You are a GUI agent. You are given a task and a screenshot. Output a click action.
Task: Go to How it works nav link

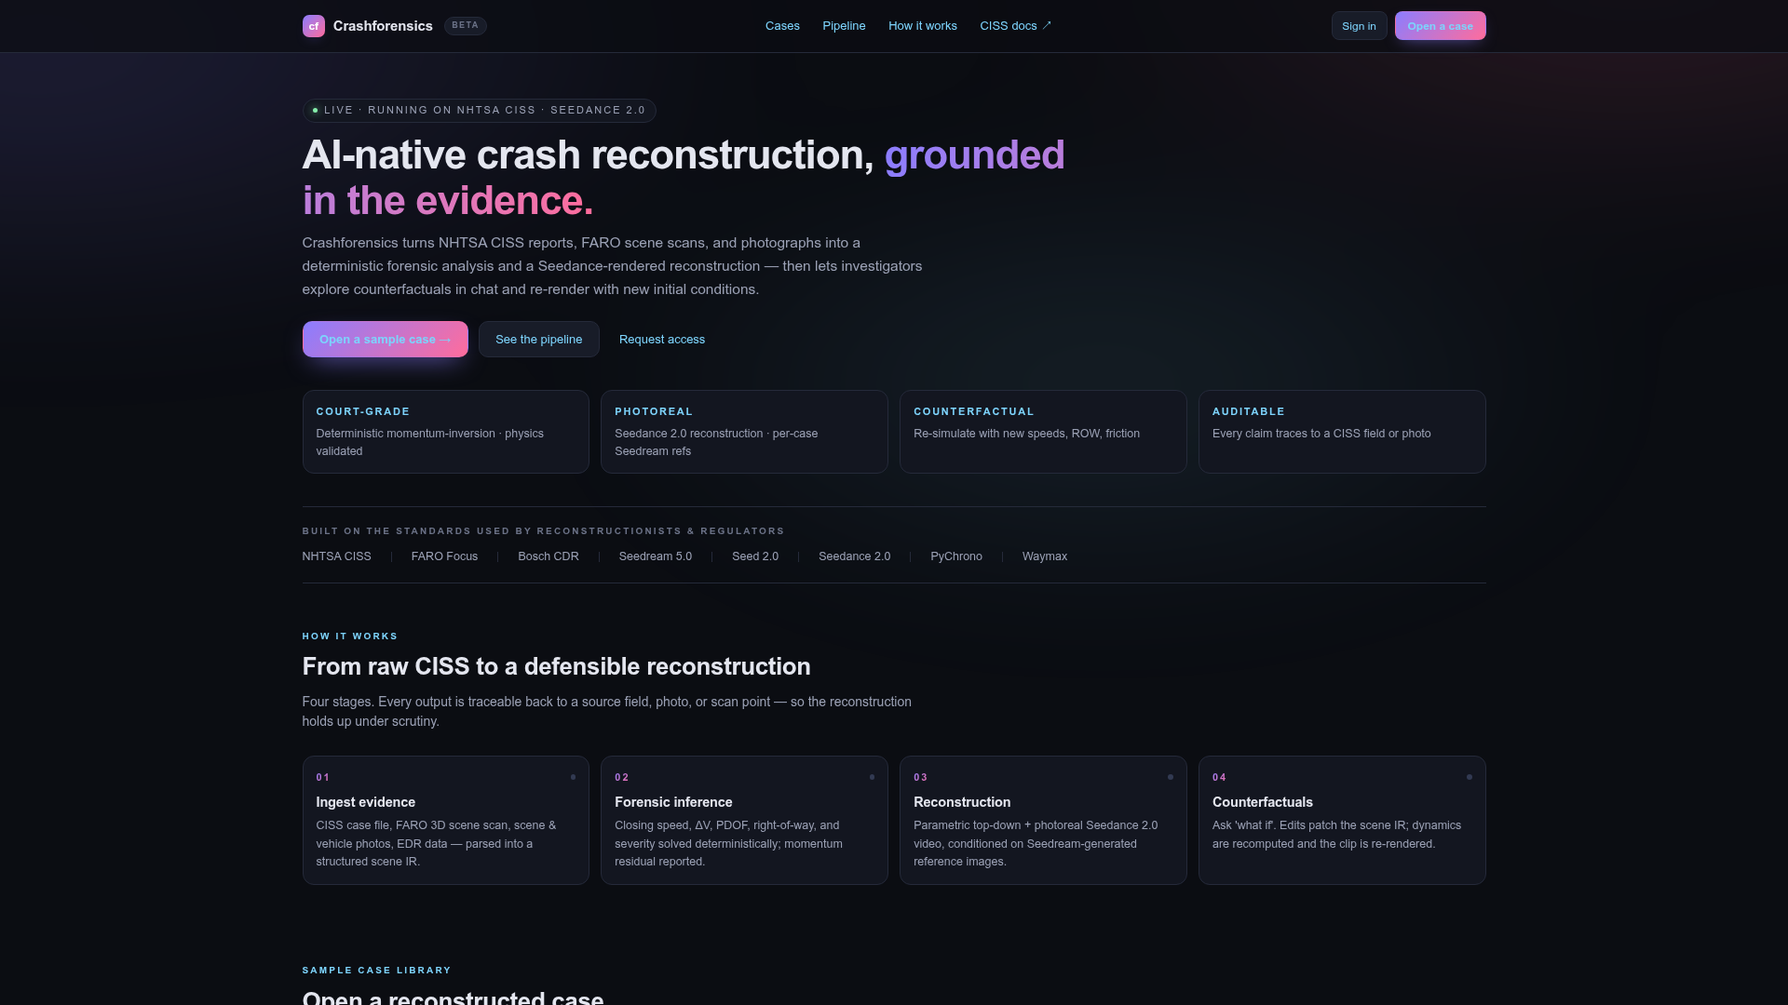coord(923,26)
